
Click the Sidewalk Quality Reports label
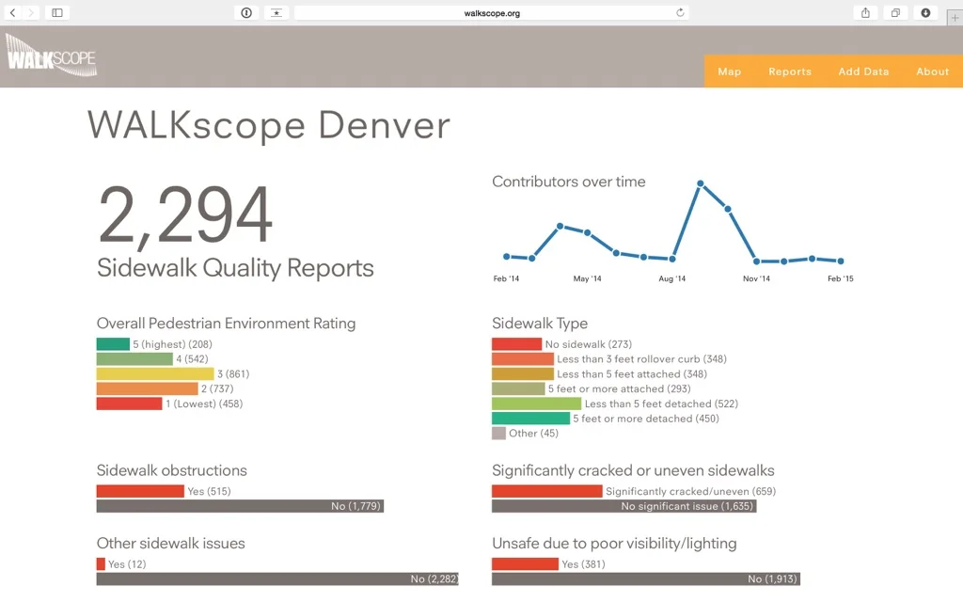coord(235,268)
